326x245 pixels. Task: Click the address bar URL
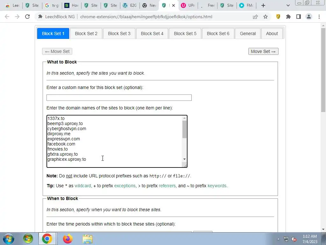146,17
